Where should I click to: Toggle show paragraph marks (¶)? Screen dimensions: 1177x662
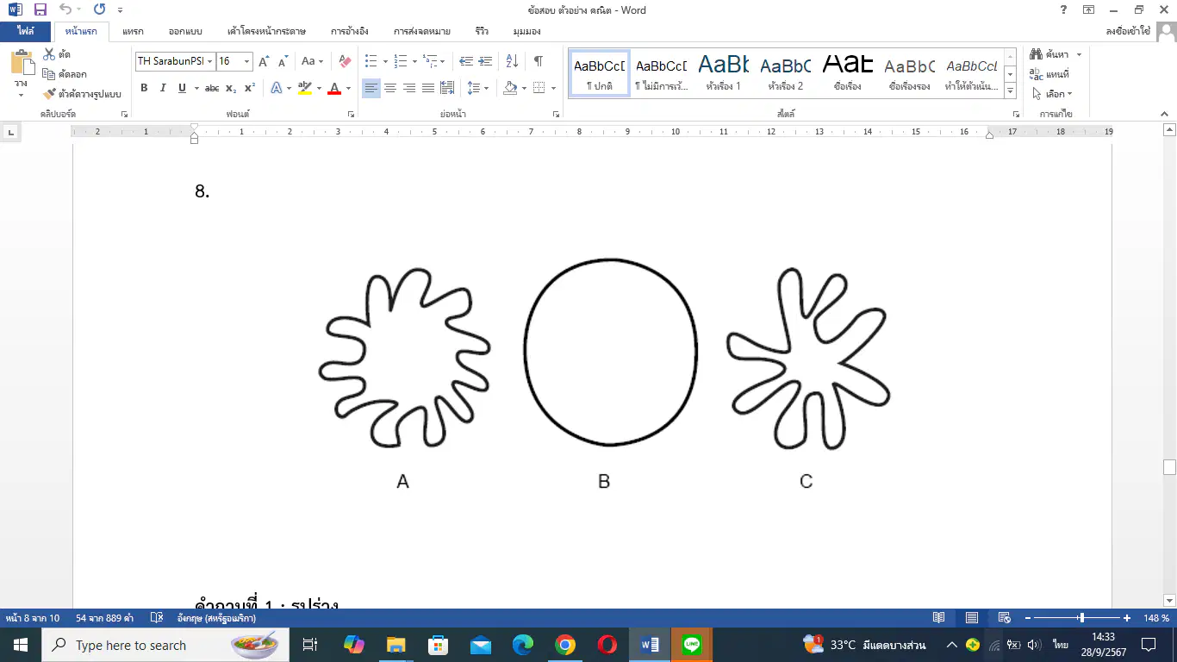pyautogui.click(x=539, y=61)
